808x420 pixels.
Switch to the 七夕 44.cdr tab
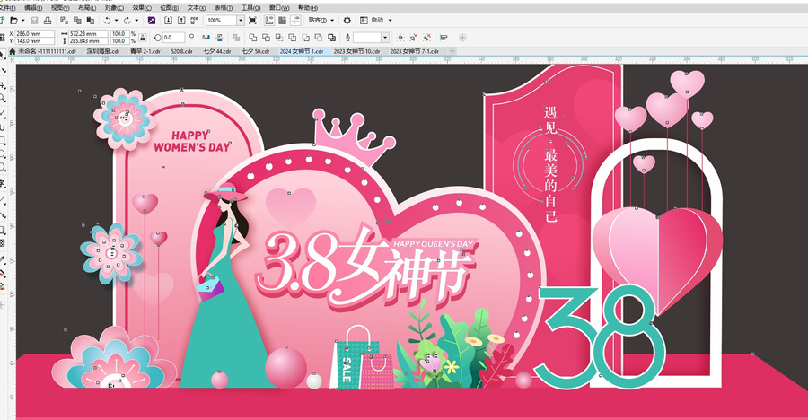[x=216, y=51]
